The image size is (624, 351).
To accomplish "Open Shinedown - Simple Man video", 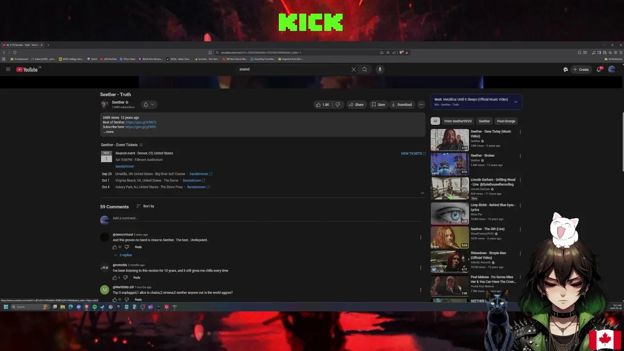I will point(449,262).
